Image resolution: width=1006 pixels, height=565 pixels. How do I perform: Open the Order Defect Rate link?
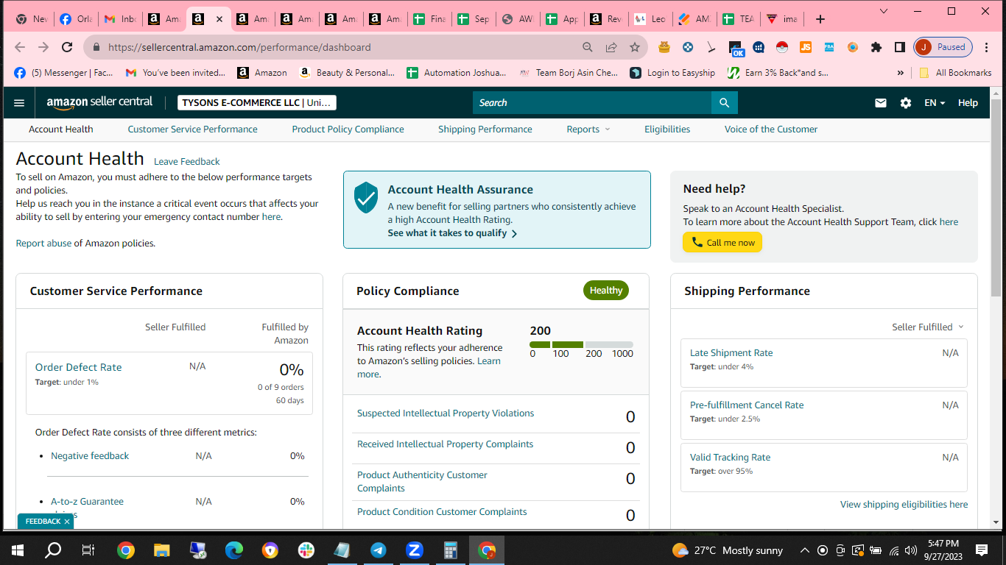pos(79,367)
